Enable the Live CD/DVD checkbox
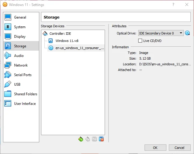 [140, 41]
